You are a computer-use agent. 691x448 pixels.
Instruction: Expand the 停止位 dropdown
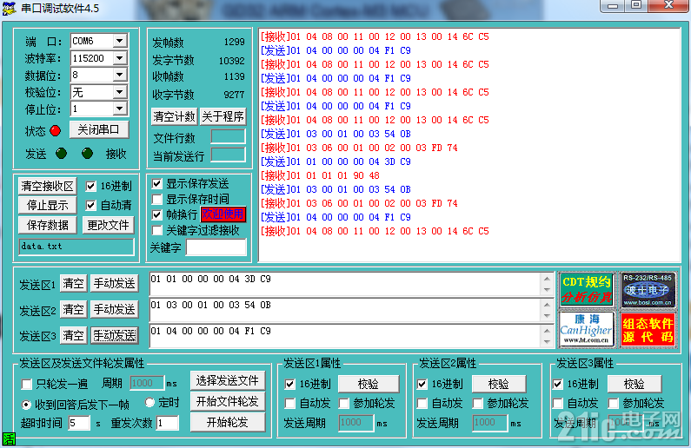click(119, 109)
